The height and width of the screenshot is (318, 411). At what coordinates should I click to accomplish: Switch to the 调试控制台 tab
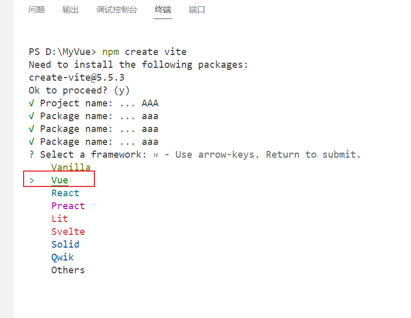coord(117,9)
